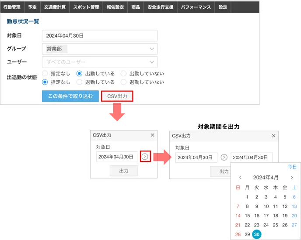Open the 交通費計算 menu tab
This screenshot has width=301, height=240.
[x=55, y=7]
